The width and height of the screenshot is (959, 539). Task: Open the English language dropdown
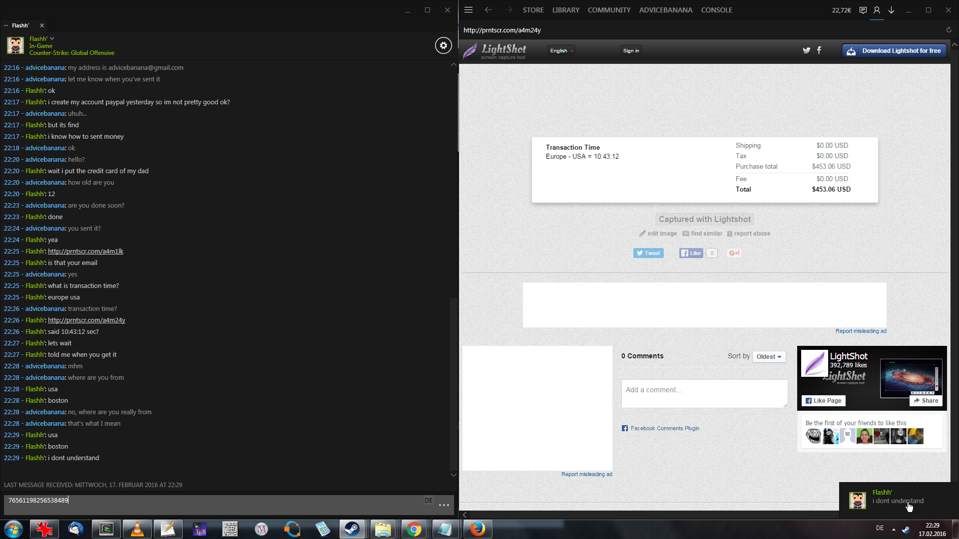(561, 51)
